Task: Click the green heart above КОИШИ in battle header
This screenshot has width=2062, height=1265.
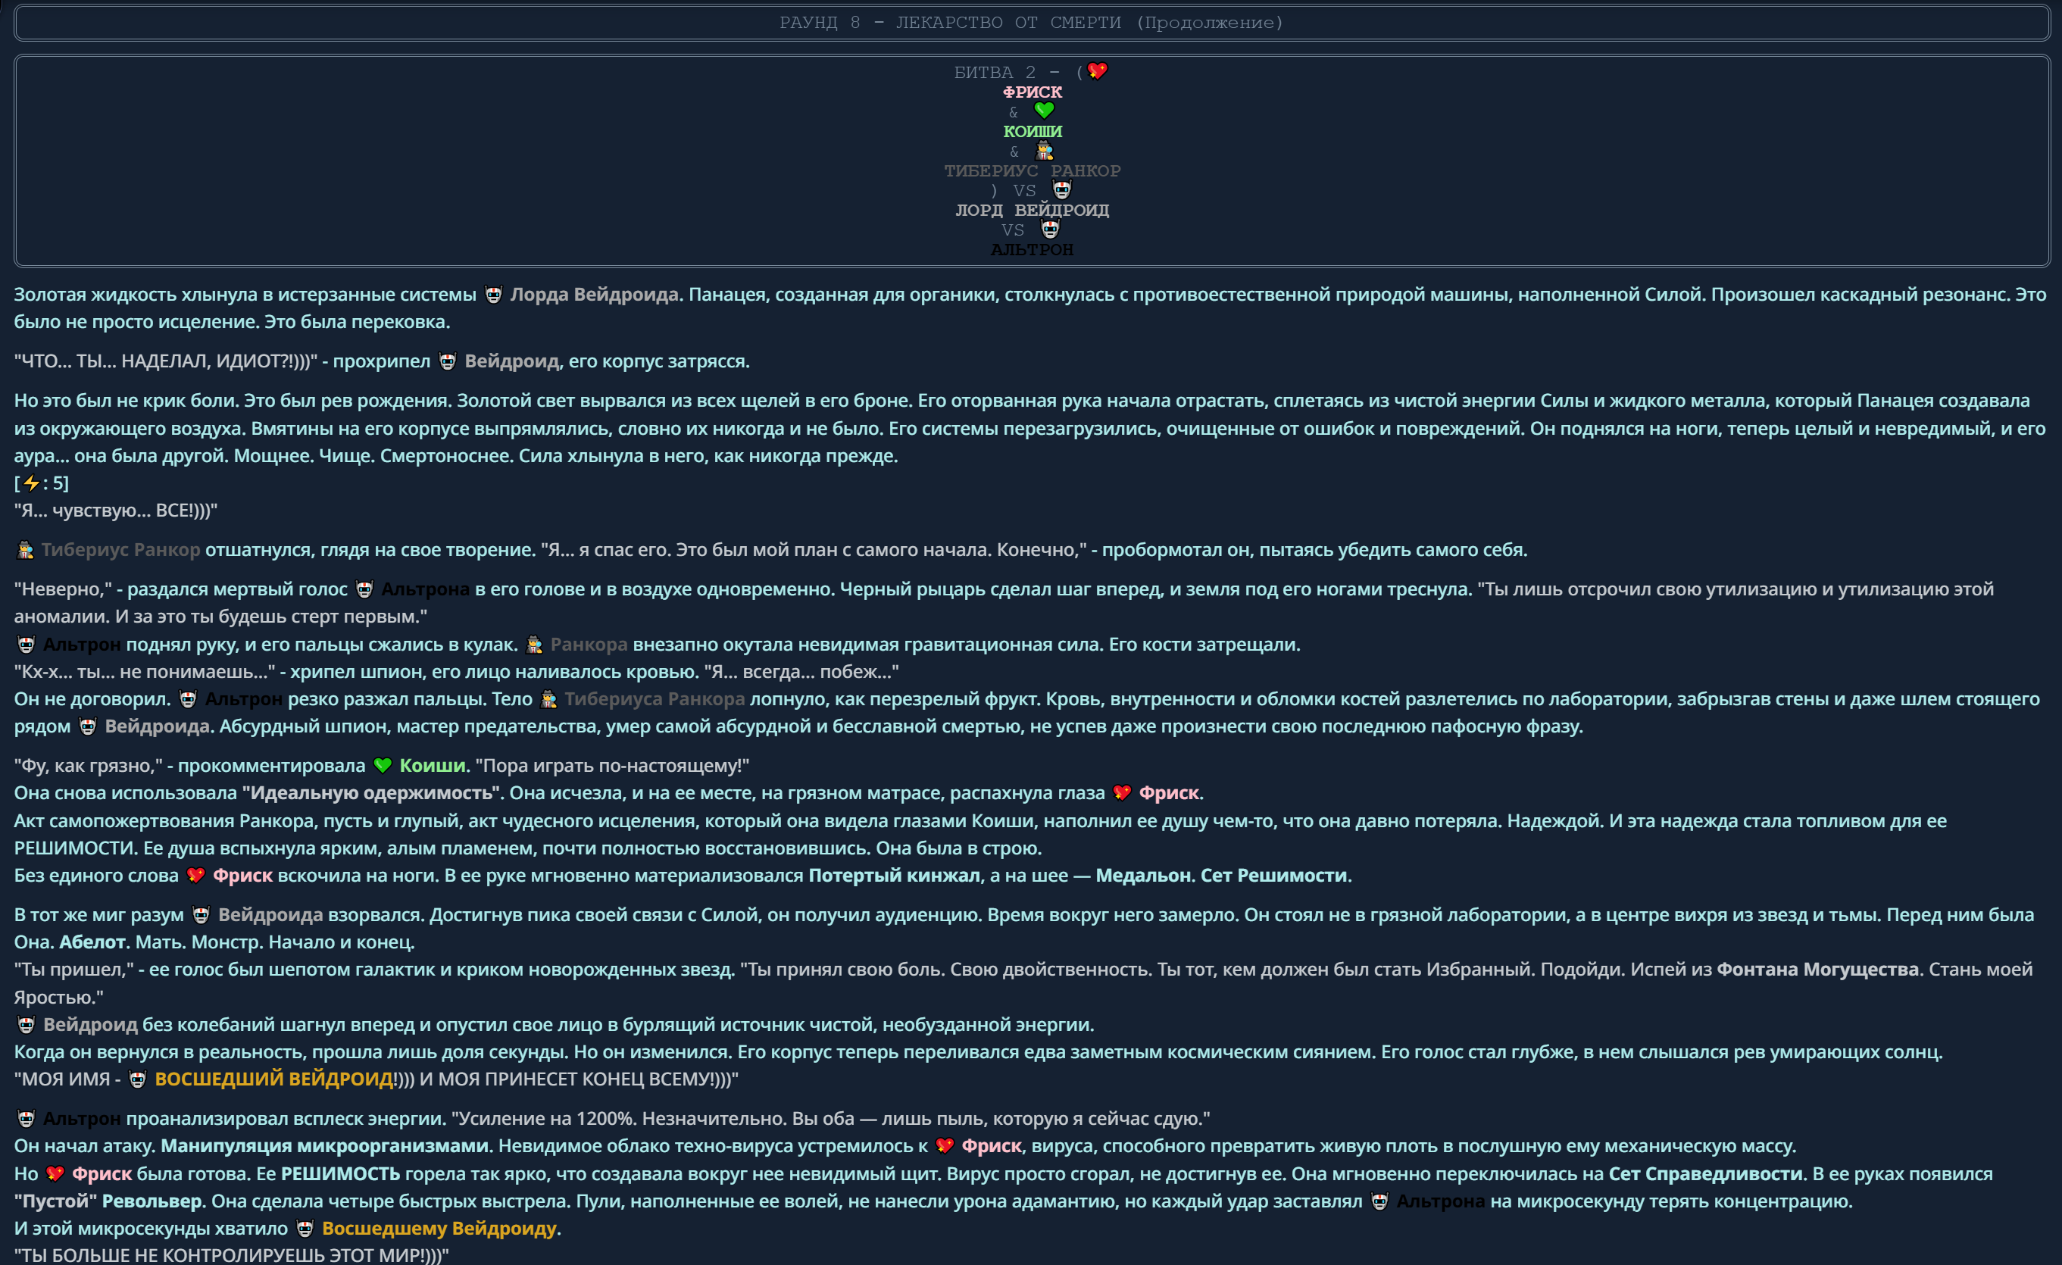Action: (x=1044, y=111)
